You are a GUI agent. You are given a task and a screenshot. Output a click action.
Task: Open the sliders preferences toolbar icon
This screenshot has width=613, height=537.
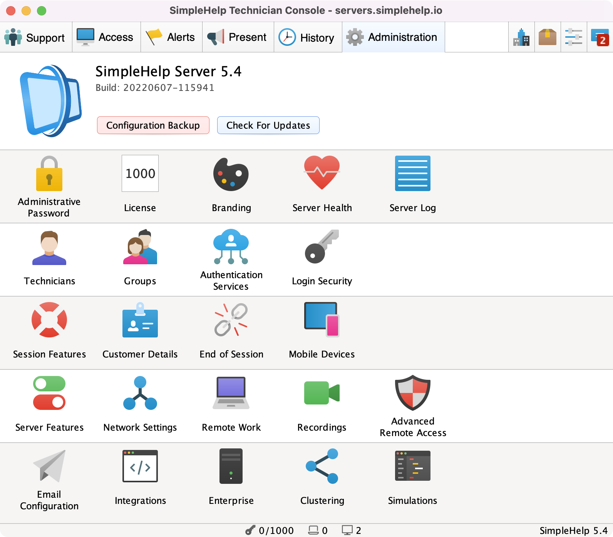coord(574,37)
